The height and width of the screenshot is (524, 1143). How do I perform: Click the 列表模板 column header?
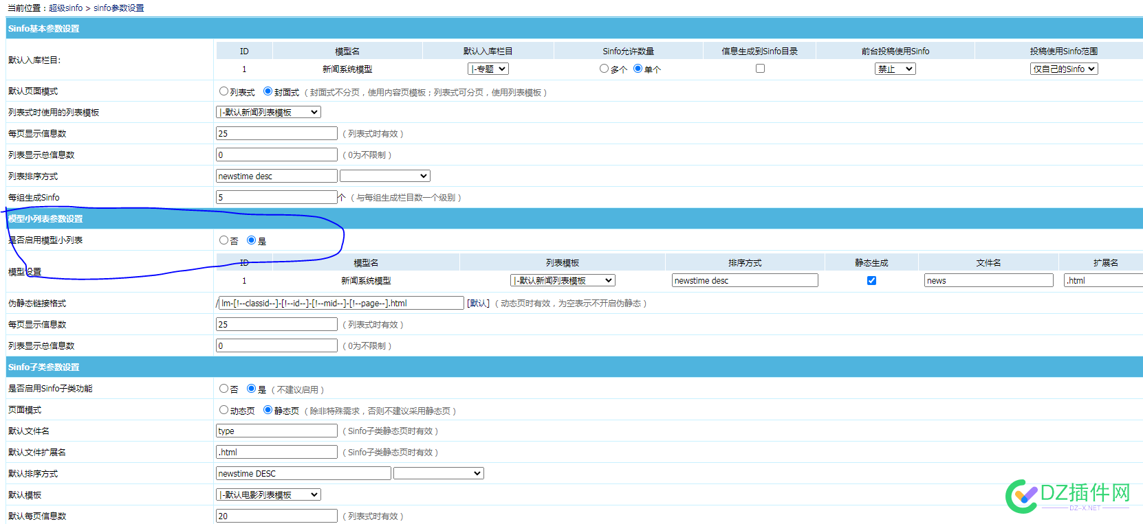coord(563,262)
